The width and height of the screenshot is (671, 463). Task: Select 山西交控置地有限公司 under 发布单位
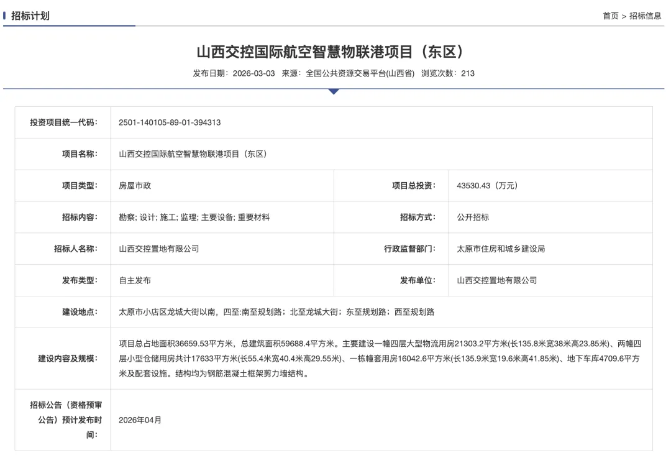tap(497, 281)
